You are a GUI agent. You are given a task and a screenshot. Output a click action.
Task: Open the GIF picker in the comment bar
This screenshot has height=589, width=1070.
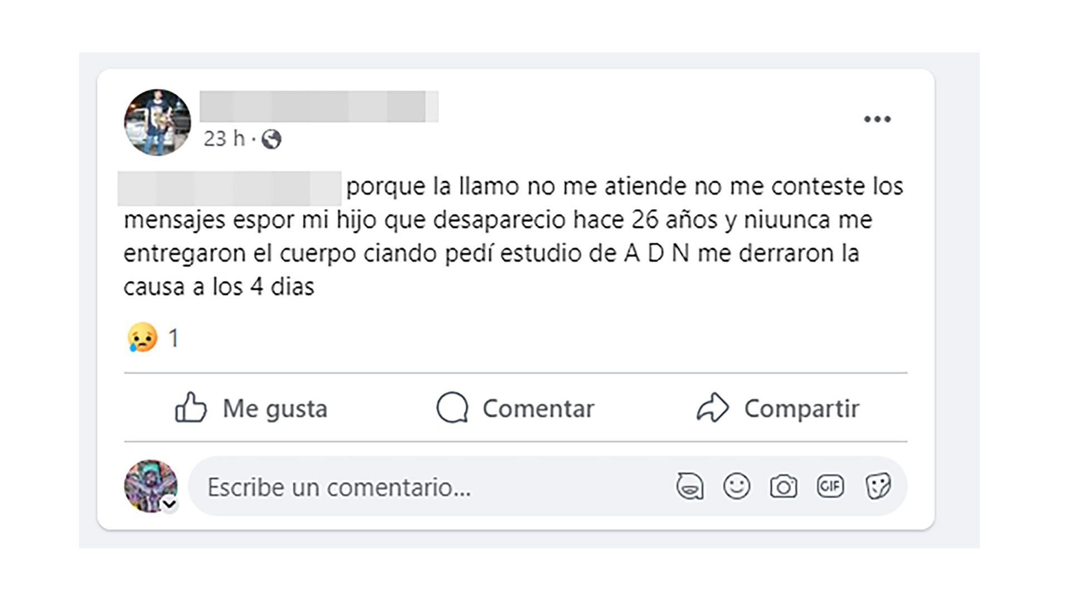pyautogui.click(x=831, y=487)
